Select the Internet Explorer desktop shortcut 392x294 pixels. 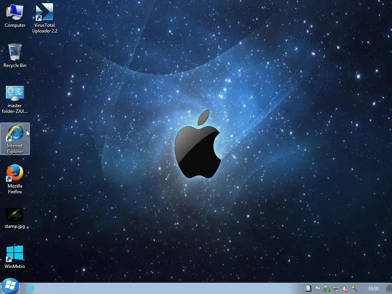tap(15, 139)
